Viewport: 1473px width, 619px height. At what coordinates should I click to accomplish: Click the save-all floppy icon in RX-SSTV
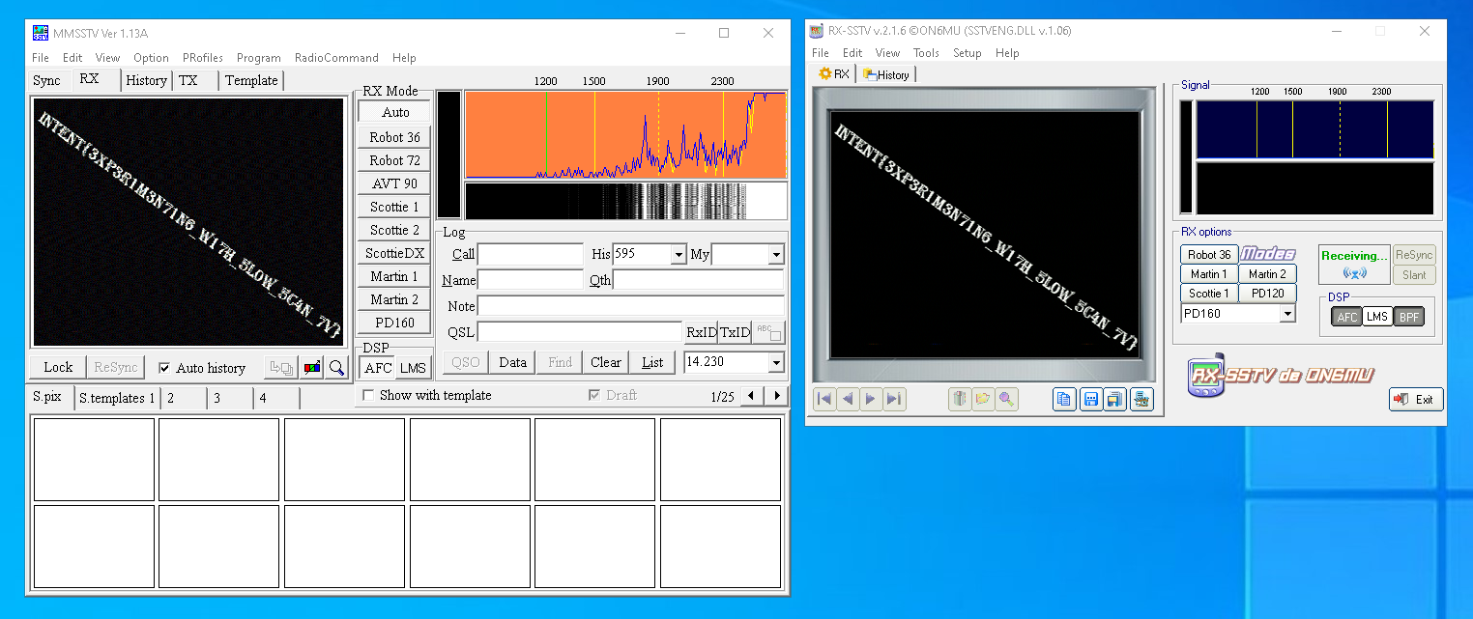click(1115, 399)
